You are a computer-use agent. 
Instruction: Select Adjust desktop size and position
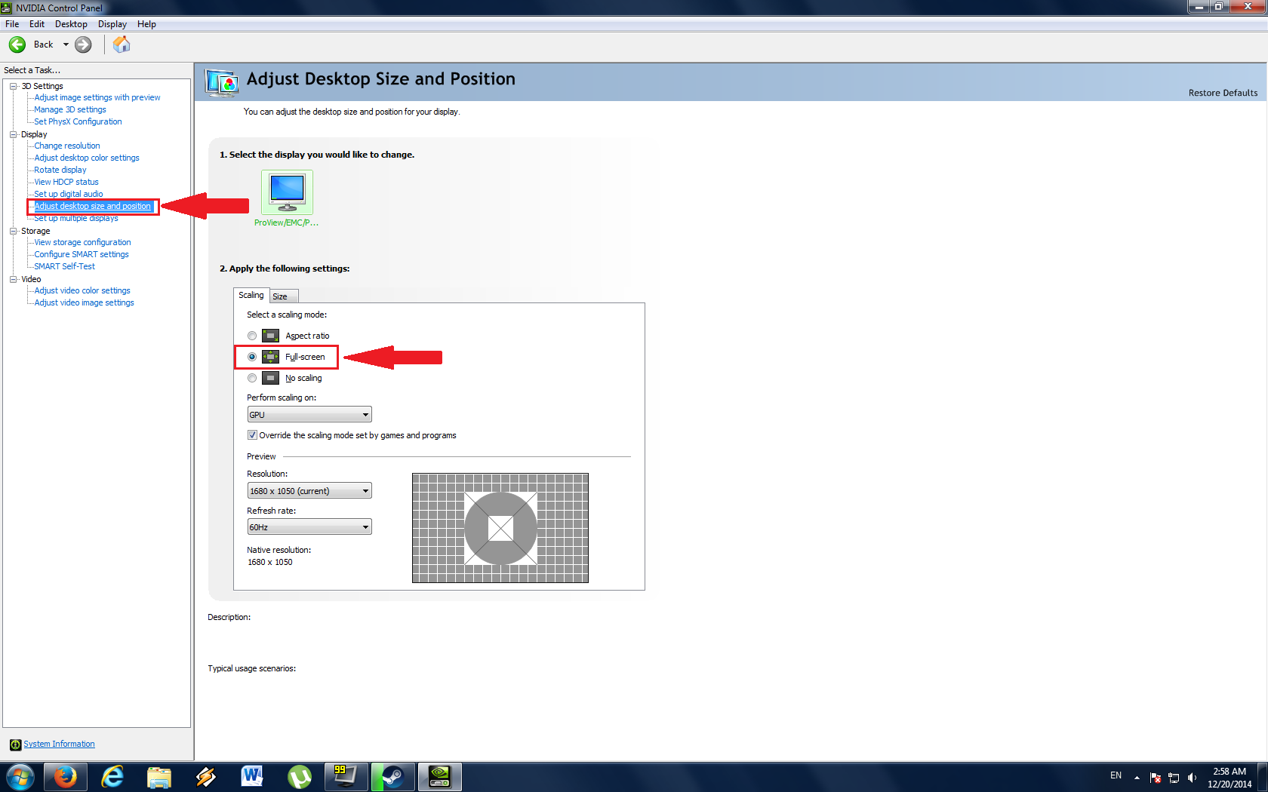coord(93,206)
